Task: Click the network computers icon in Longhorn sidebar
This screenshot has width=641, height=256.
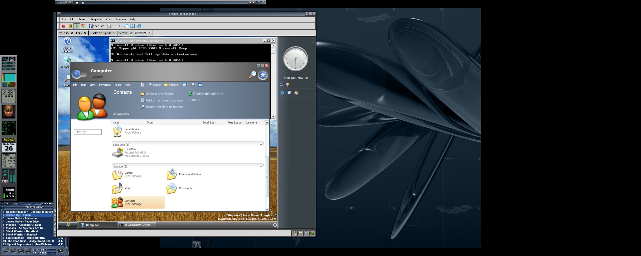Action: pyautogui.click(x=282, y=85)
